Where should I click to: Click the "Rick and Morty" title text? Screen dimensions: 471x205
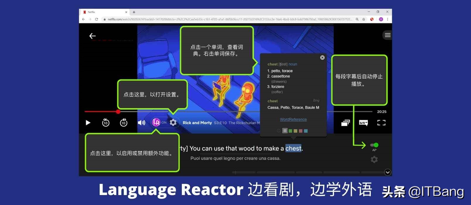(x=197, y=123)
